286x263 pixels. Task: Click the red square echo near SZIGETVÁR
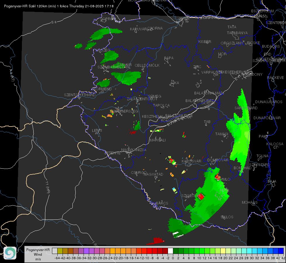[x=201, y=197]
